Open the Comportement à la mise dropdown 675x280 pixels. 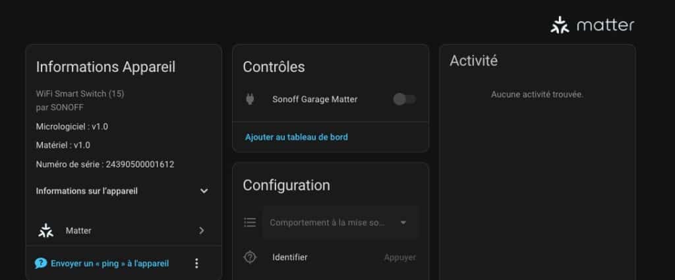(x=339, y=223)
